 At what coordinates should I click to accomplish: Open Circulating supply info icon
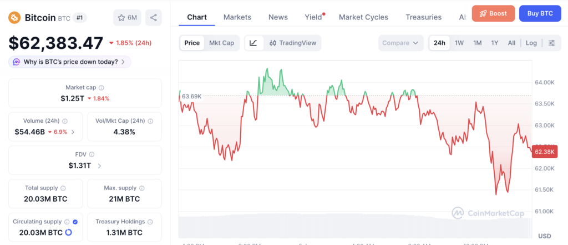tap(67, 222)
